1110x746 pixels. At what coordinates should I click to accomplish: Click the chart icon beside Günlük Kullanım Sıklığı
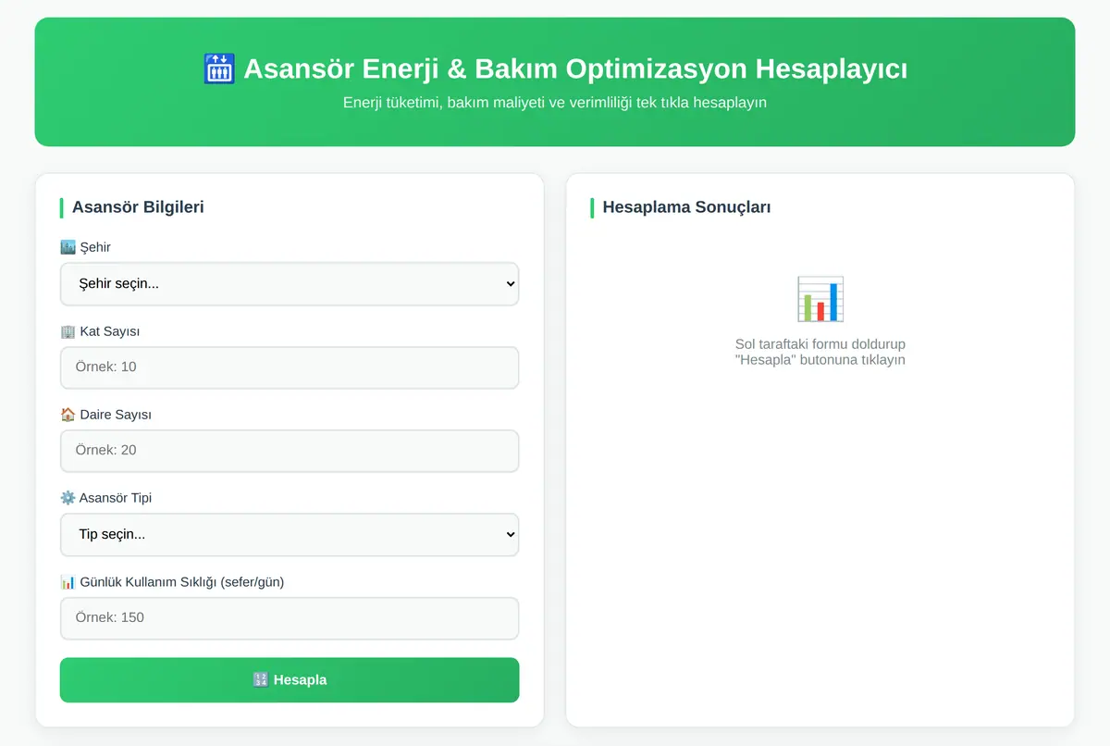[68, 582]
